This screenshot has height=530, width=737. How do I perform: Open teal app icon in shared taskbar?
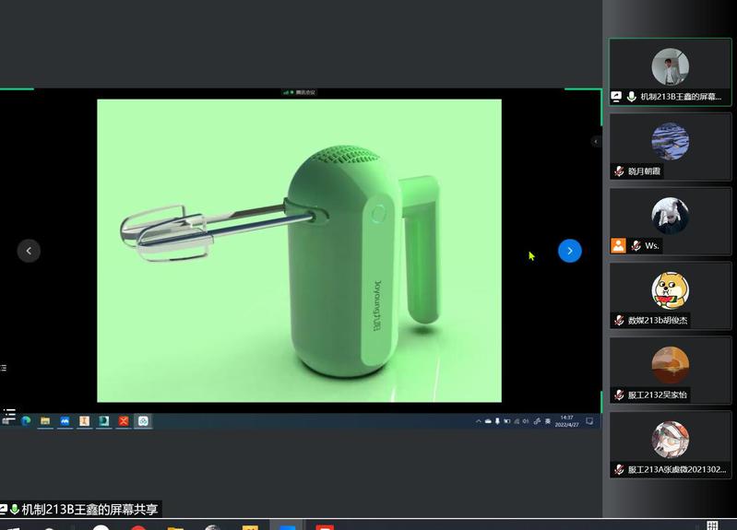[104, 421]
